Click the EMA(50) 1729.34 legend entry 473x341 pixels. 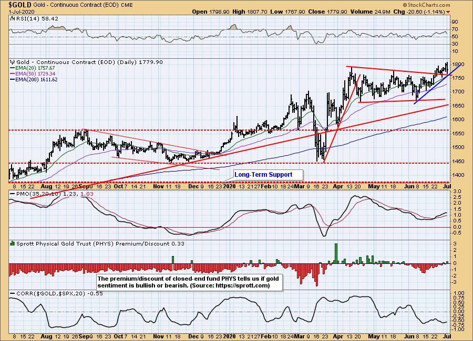click(33, 74)
